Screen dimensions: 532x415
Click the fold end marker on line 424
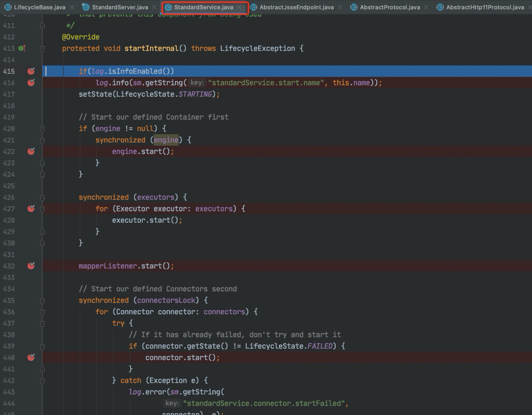[x=42, y=174]
